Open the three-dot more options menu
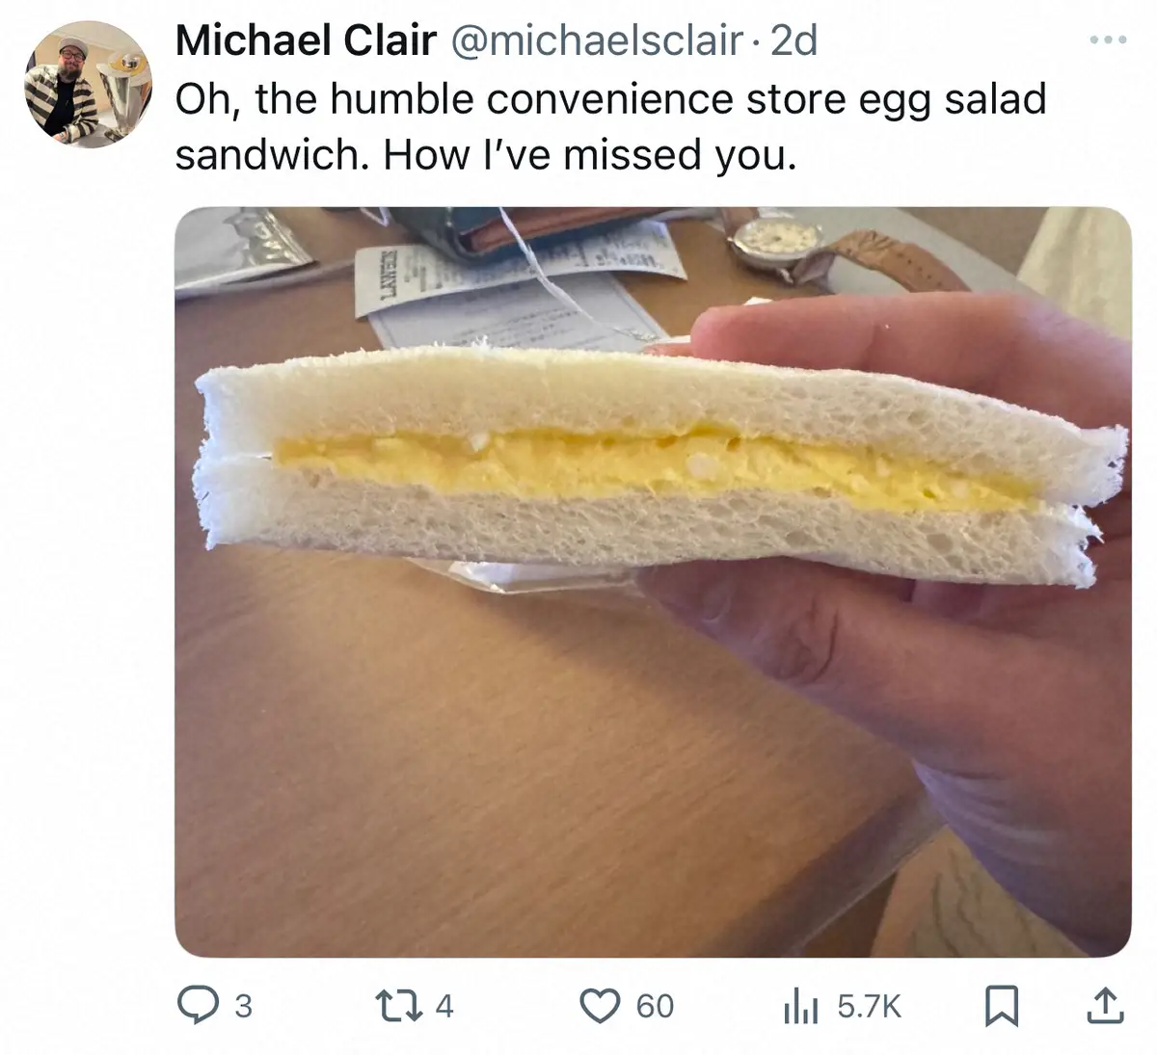Image resolution: width=1157 pixels, height=1055 pixels. click(1107, 40)
